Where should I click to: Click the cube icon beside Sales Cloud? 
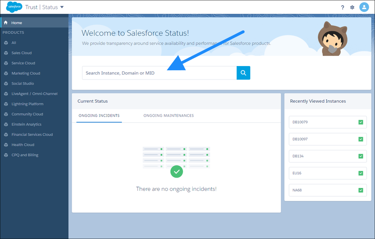(x=6, y=53)
